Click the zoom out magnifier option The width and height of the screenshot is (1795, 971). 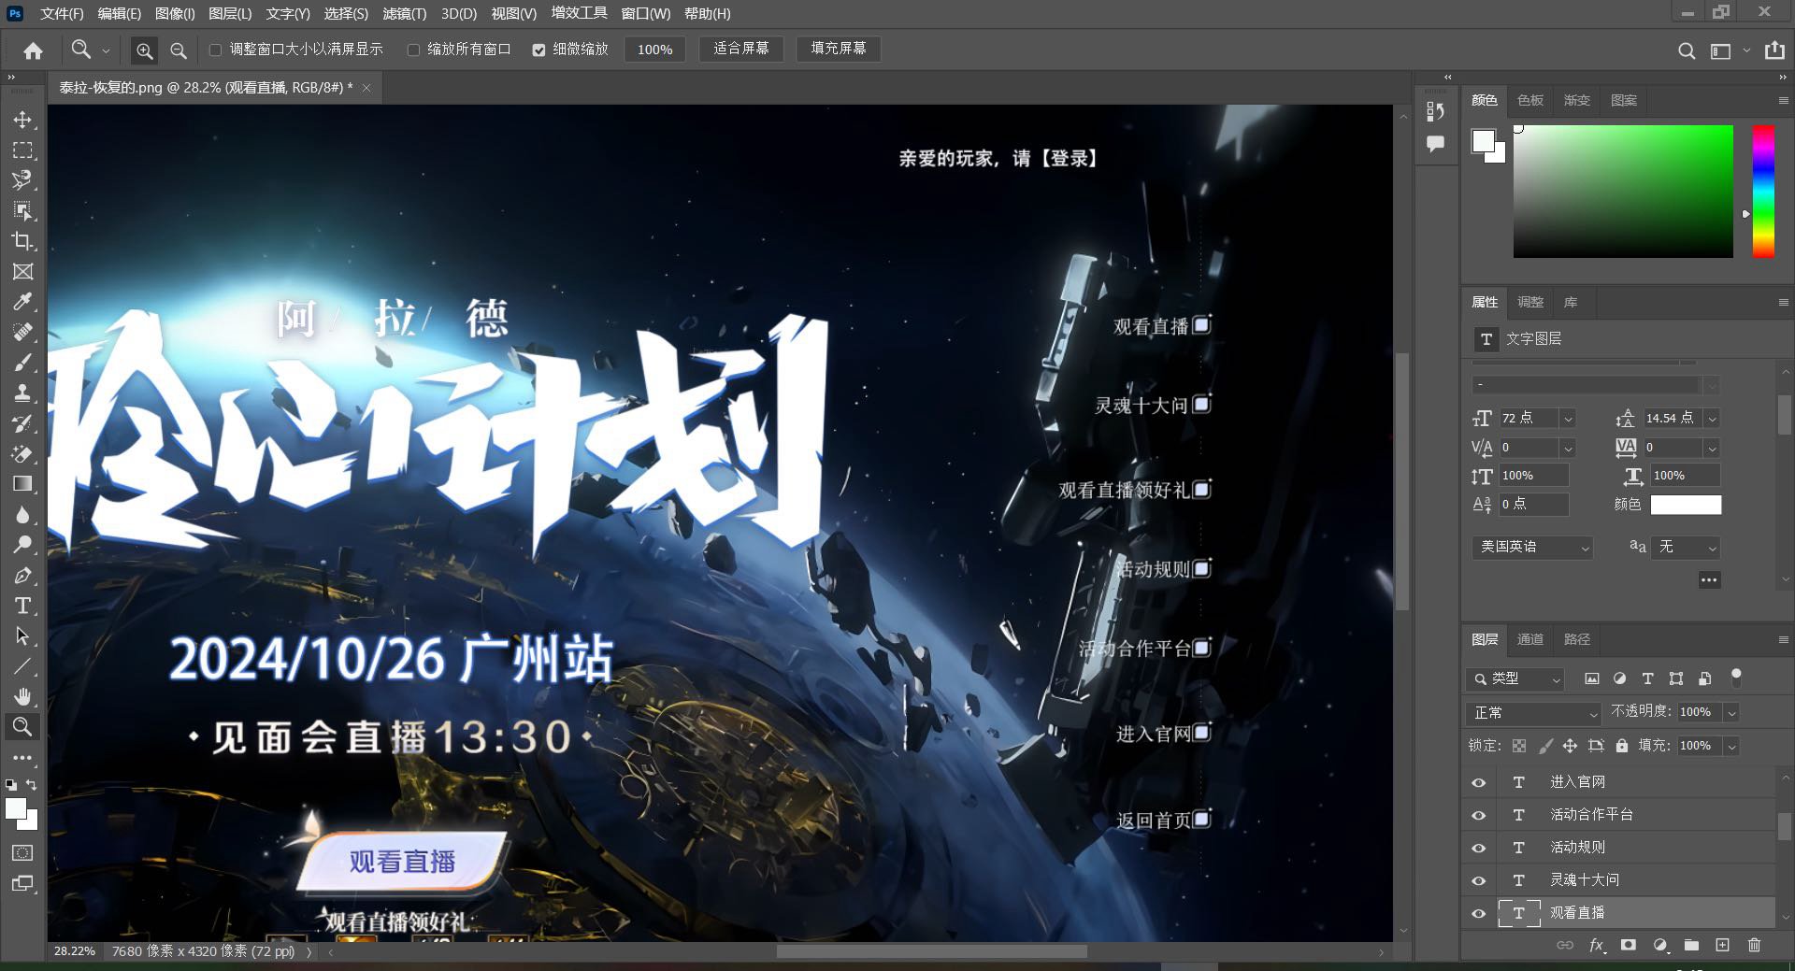[x=178, y=50]
